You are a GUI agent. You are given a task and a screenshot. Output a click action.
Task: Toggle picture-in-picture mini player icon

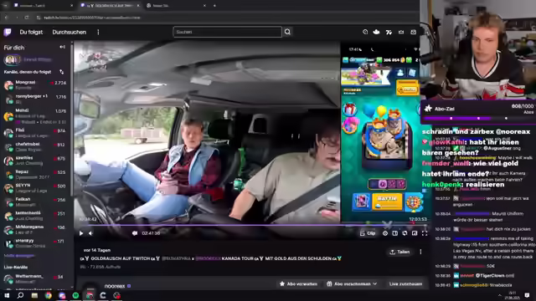pyautogui.click(x=415, y=233)
